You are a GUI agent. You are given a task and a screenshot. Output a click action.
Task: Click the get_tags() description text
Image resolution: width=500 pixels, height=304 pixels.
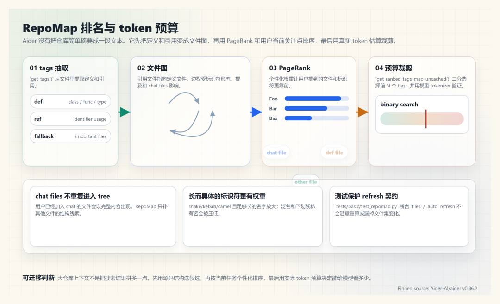pos(67,82)
